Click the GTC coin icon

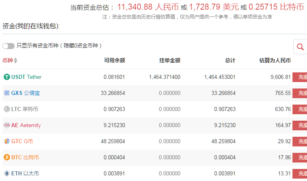pos(7,141)
